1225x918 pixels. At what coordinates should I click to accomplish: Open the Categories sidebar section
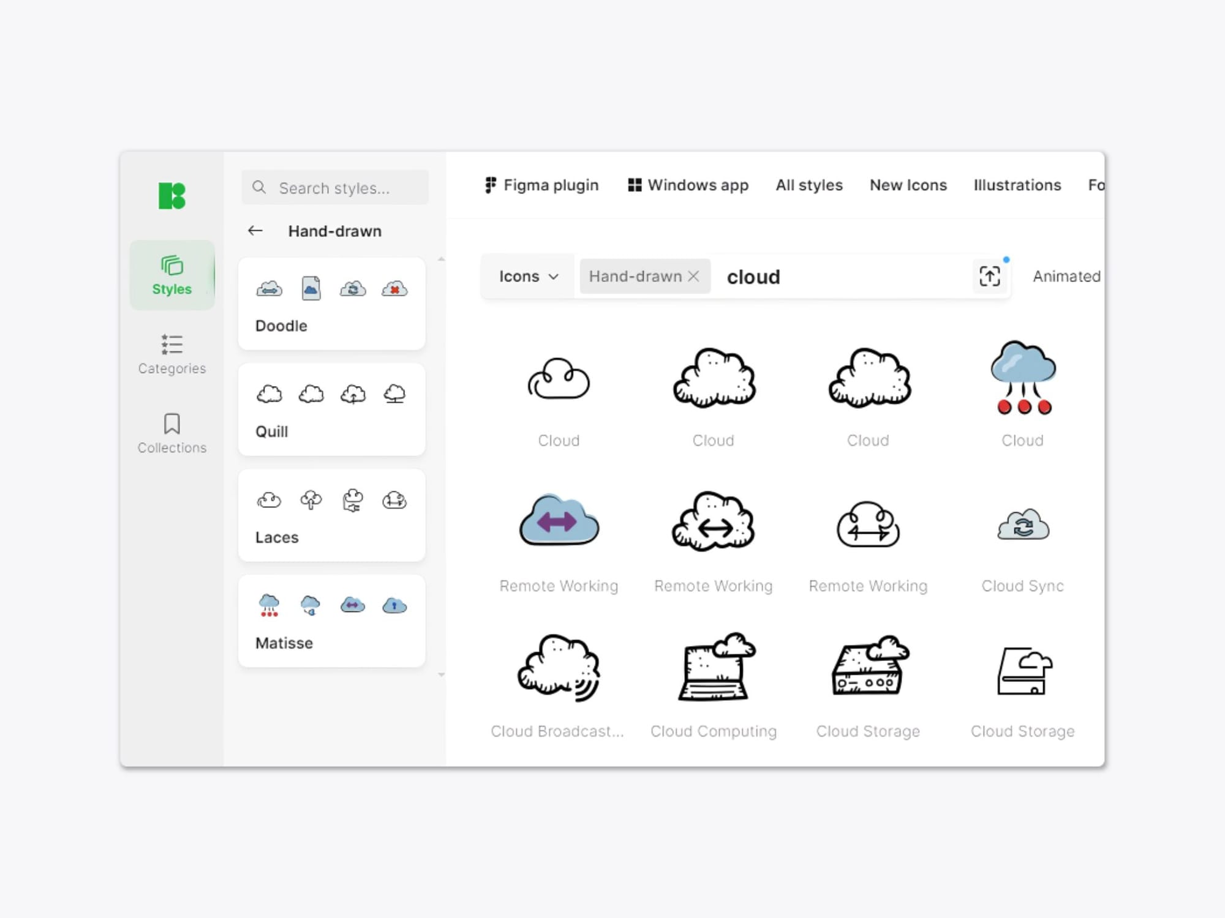[x=171, y=354]
